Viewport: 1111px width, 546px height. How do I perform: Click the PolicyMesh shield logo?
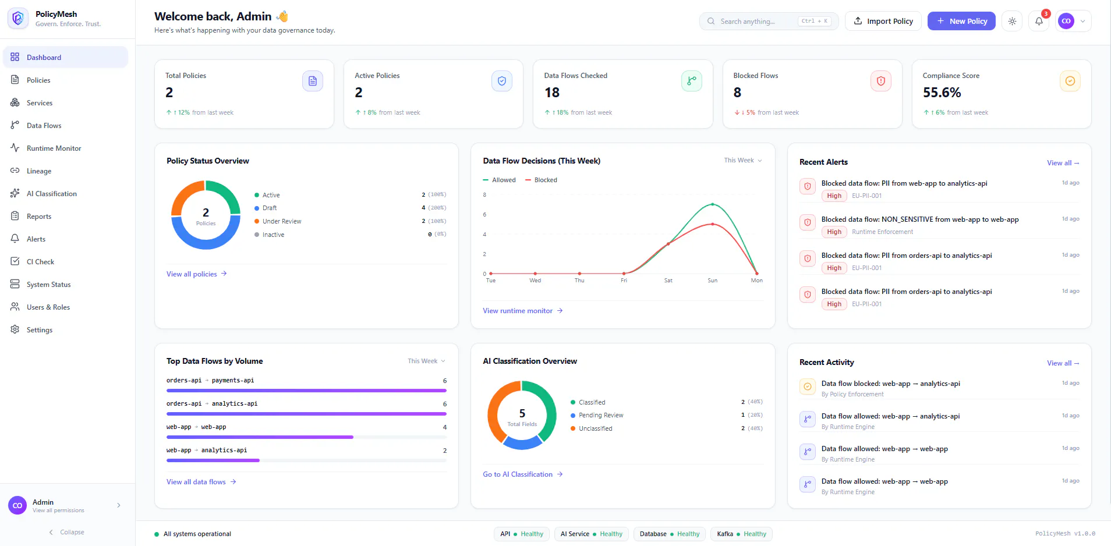[18, 19]
